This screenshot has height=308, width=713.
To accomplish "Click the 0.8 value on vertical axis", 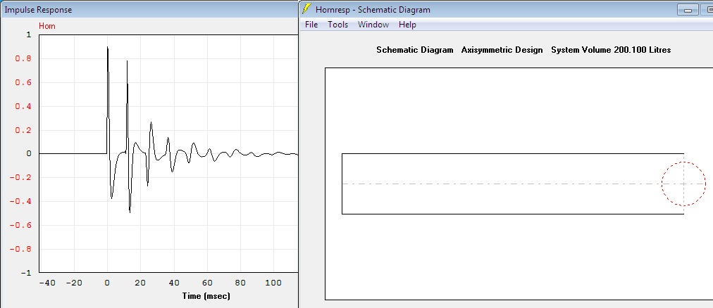I will (x=23, y=58).
